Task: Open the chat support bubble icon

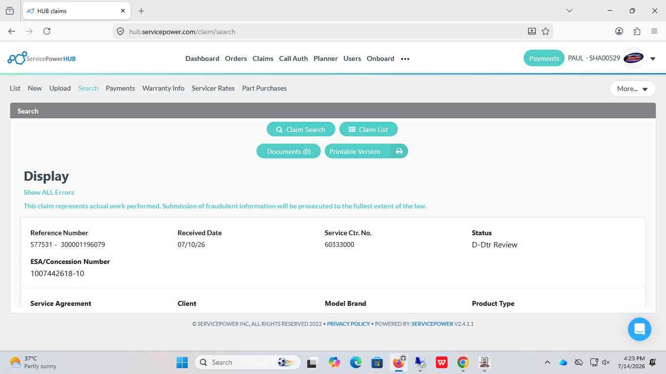Action: [639, 329]
